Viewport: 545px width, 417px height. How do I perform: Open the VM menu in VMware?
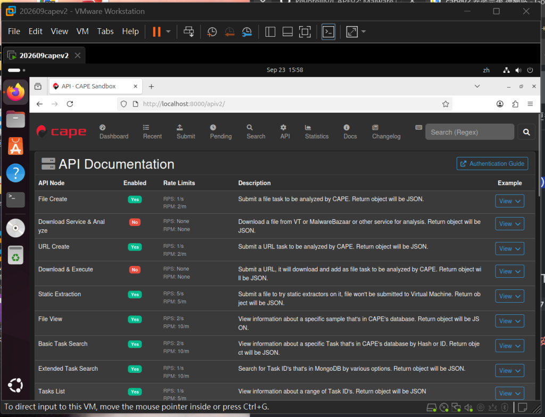82,31
